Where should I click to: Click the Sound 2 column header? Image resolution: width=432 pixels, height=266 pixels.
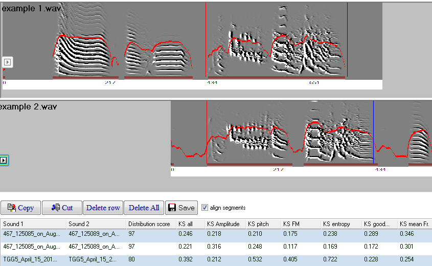click(95, 224)
